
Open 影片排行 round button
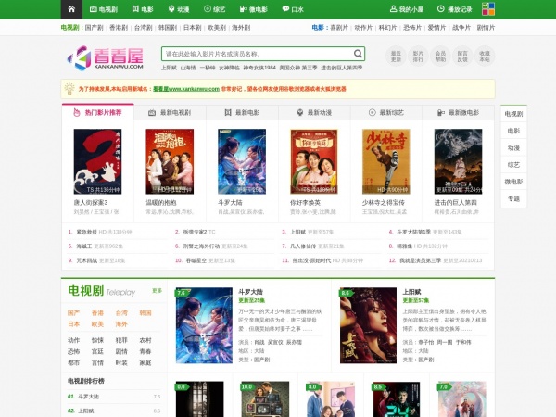coord(418,56)
